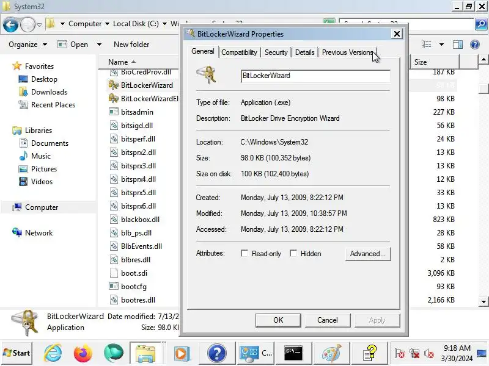The width and height of the screenshot is (489, 366).
Task: Click the Advanced... attributes button
Action: 368,254
